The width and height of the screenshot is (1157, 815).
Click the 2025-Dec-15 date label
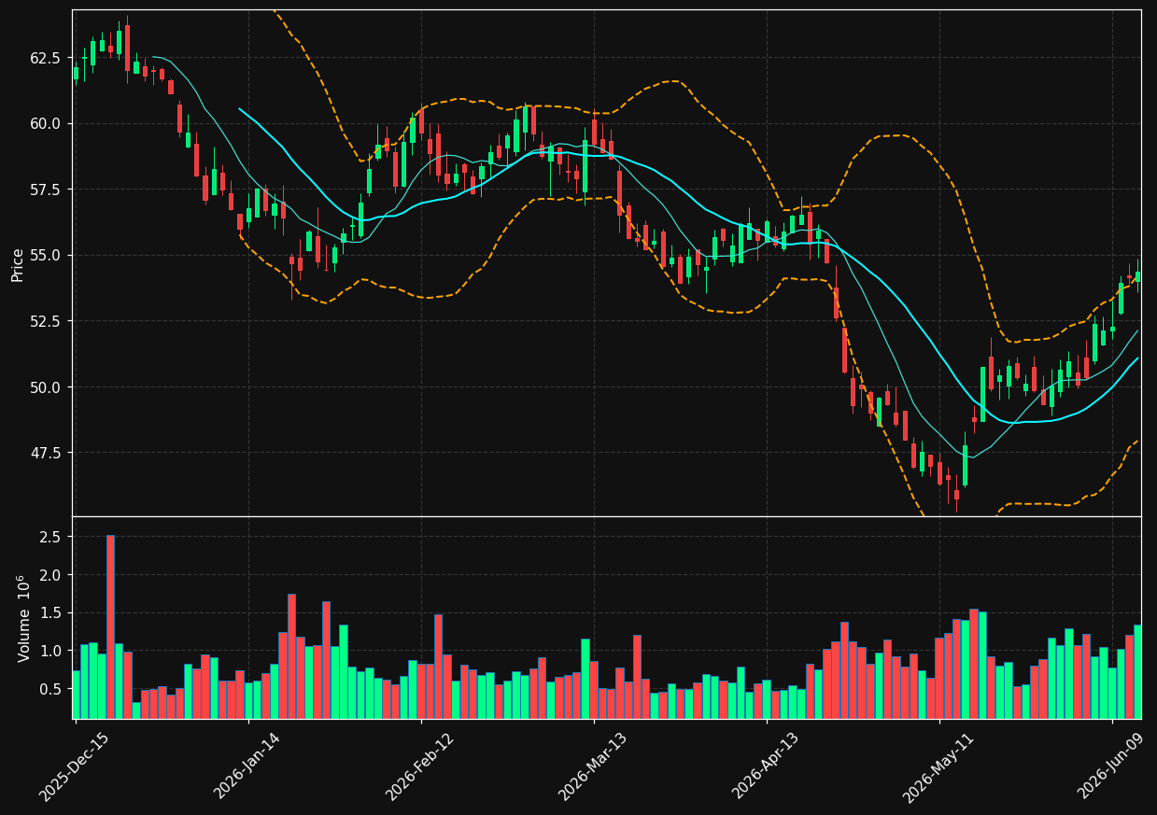(75, 766)
